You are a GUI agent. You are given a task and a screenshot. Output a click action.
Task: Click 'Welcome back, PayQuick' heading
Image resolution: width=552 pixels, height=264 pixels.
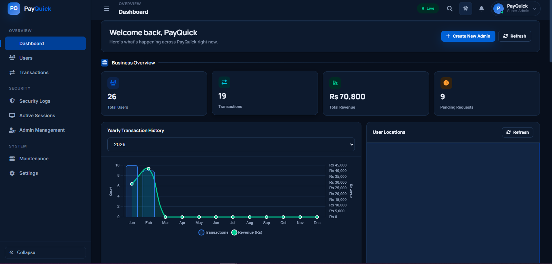point(153,32)
